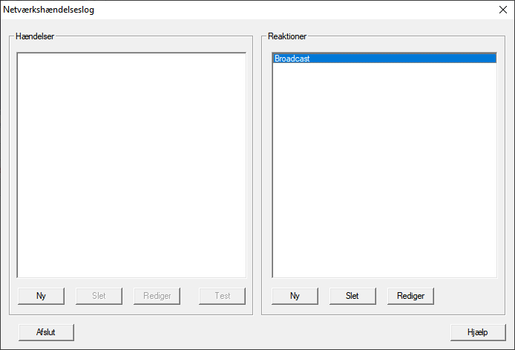Viewport: 515px width, 350px height.
Task: Create new reaction with Ny in Reaktioner
Action: tap(295, 296)
